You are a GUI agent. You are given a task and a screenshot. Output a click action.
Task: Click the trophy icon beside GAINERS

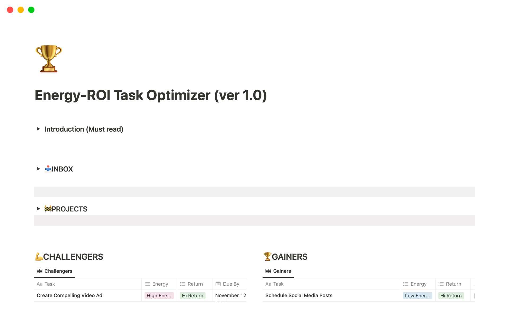click(267, 257)
